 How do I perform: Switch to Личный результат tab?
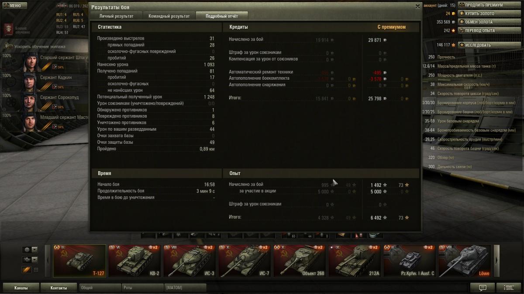click(x=116, y=16)
